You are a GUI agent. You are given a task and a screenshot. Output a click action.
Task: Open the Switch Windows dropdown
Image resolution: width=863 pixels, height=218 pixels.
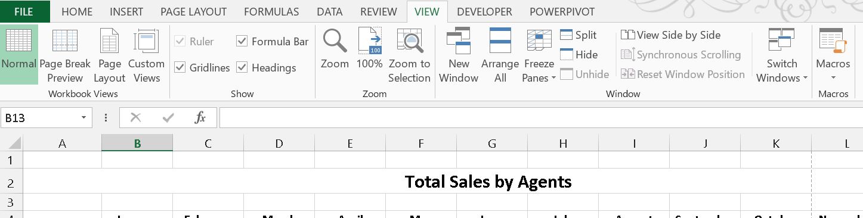782,55
